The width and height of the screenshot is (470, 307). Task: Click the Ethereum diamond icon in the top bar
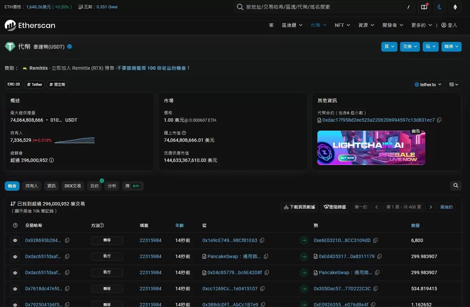point(455,7)
